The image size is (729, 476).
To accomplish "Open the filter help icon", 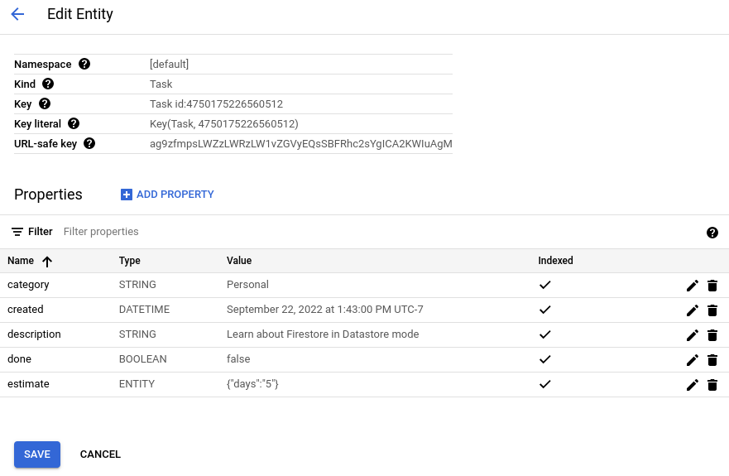I will (712, 233).
